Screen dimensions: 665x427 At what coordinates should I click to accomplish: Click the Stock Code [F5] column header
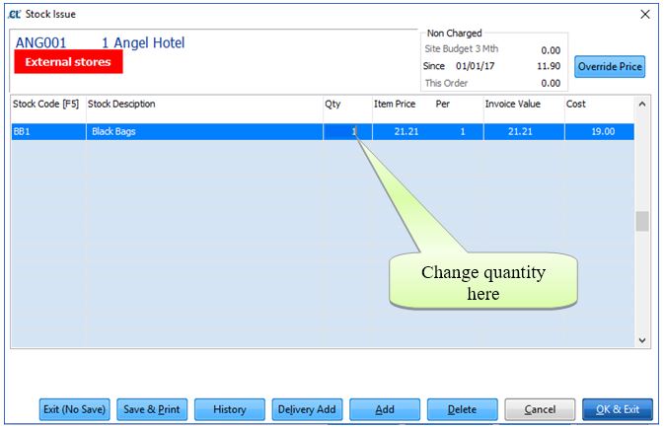[x=46, y=104]
